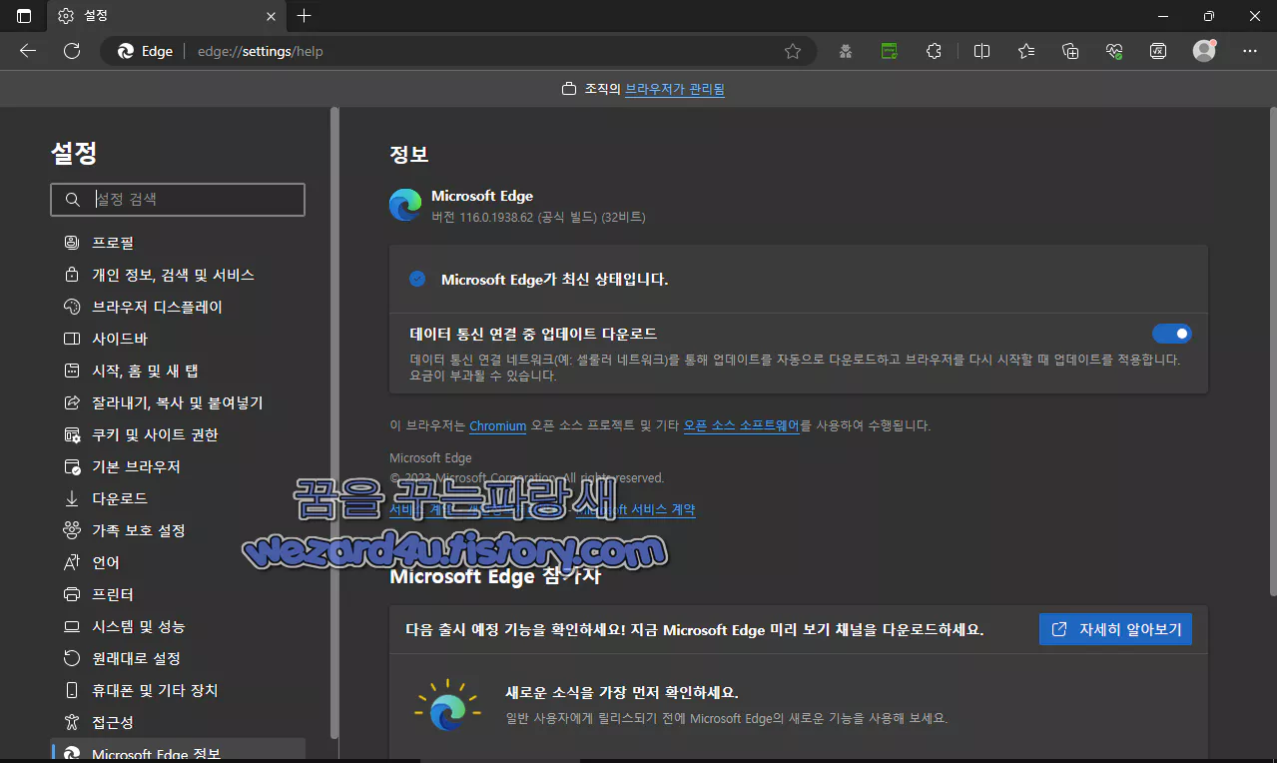Open the Favorites star icon
This screenshot has width=1277, height=763.
tap(1025, 50)
